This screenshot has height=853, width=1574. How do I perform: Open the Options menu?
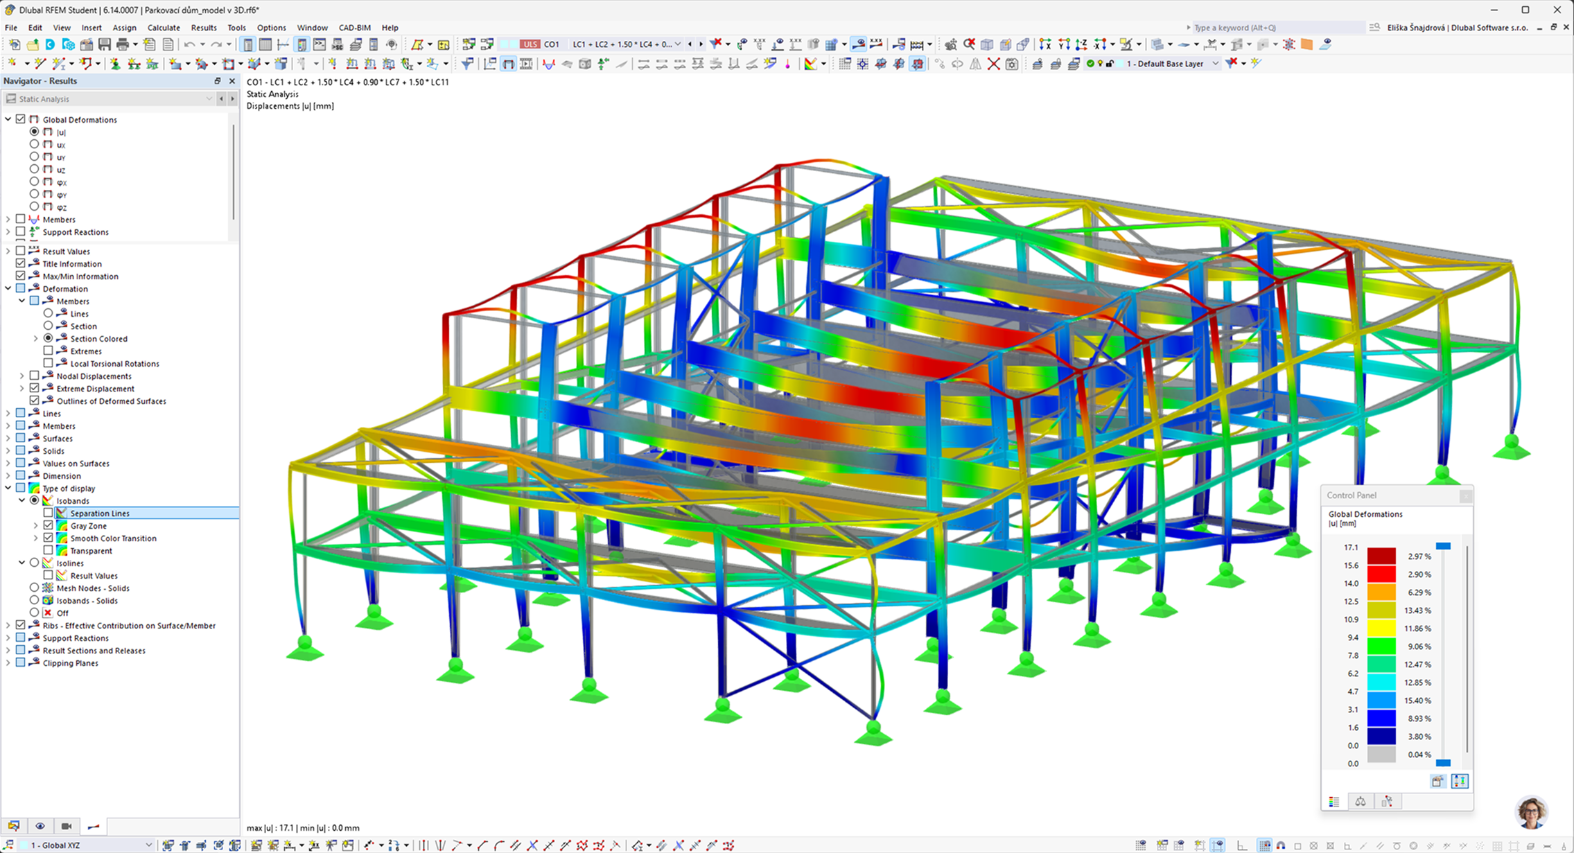click(272, 28)
